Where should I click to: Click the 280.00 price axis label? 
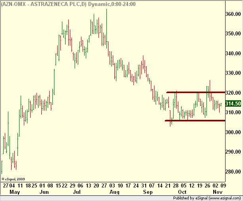coord(233,172)
